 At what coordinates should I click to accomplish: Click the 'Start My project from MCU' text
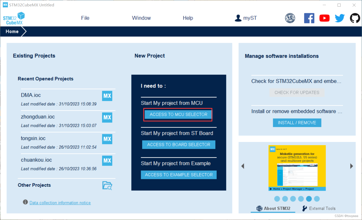172,103
